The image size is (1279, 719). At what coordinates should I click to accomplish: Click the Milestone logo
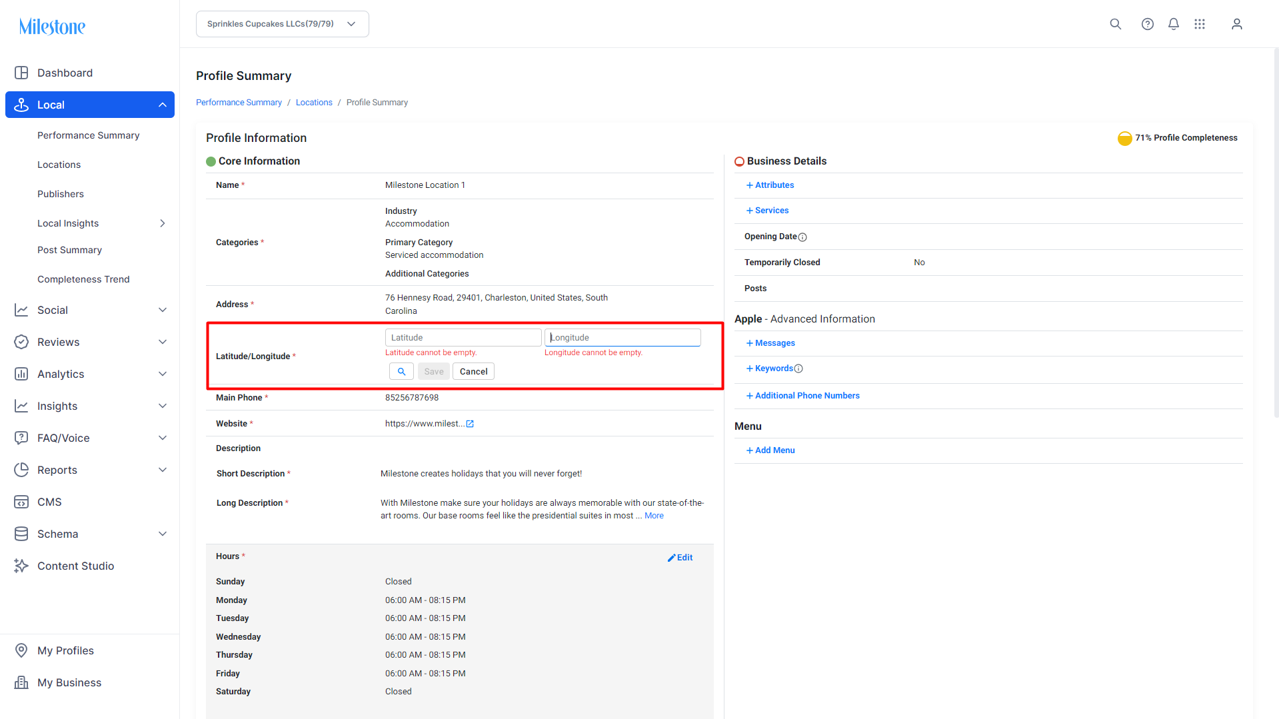(x=52, y=27)
